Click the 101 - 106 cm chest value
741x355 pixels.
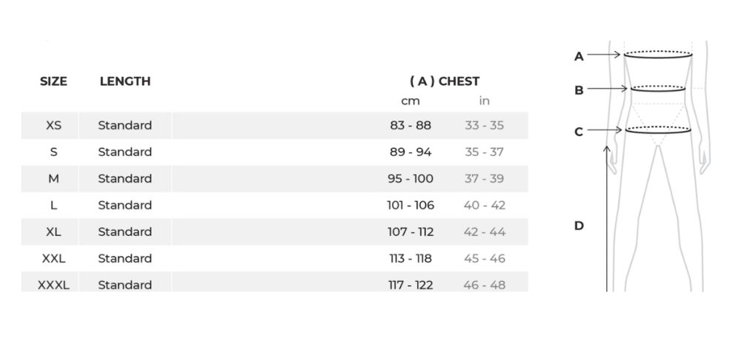pyautogui.click(x=411, y=206)
